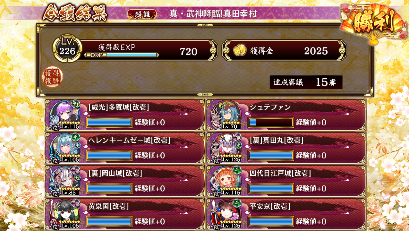Select the シュテファン character portrait
The height and width of the screenshot is (231, 409).
pyautogui.click(x=226, y=115)
